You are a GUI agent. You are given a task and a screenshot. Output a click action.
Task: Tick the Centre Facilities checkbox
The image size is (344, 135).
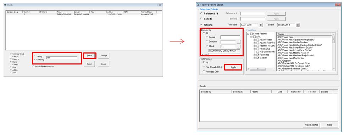coord(251,34)
